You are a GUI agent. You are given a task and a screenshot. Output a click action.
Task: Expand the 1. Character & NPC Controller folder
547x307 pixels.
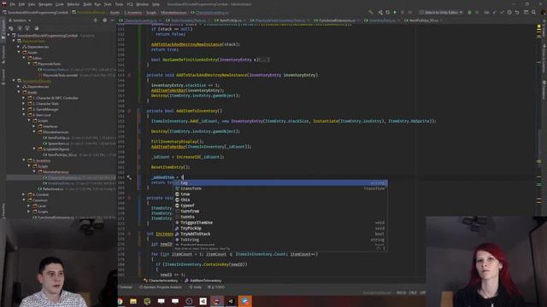click(24, 98)
